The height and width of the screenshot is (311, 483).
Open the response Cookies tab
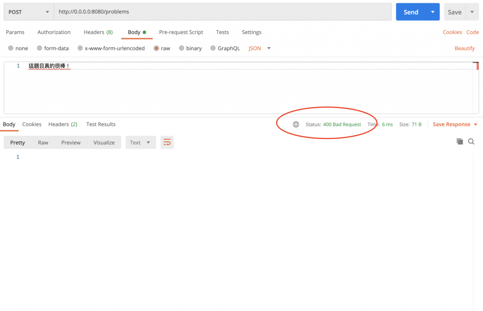click(32, 124)
